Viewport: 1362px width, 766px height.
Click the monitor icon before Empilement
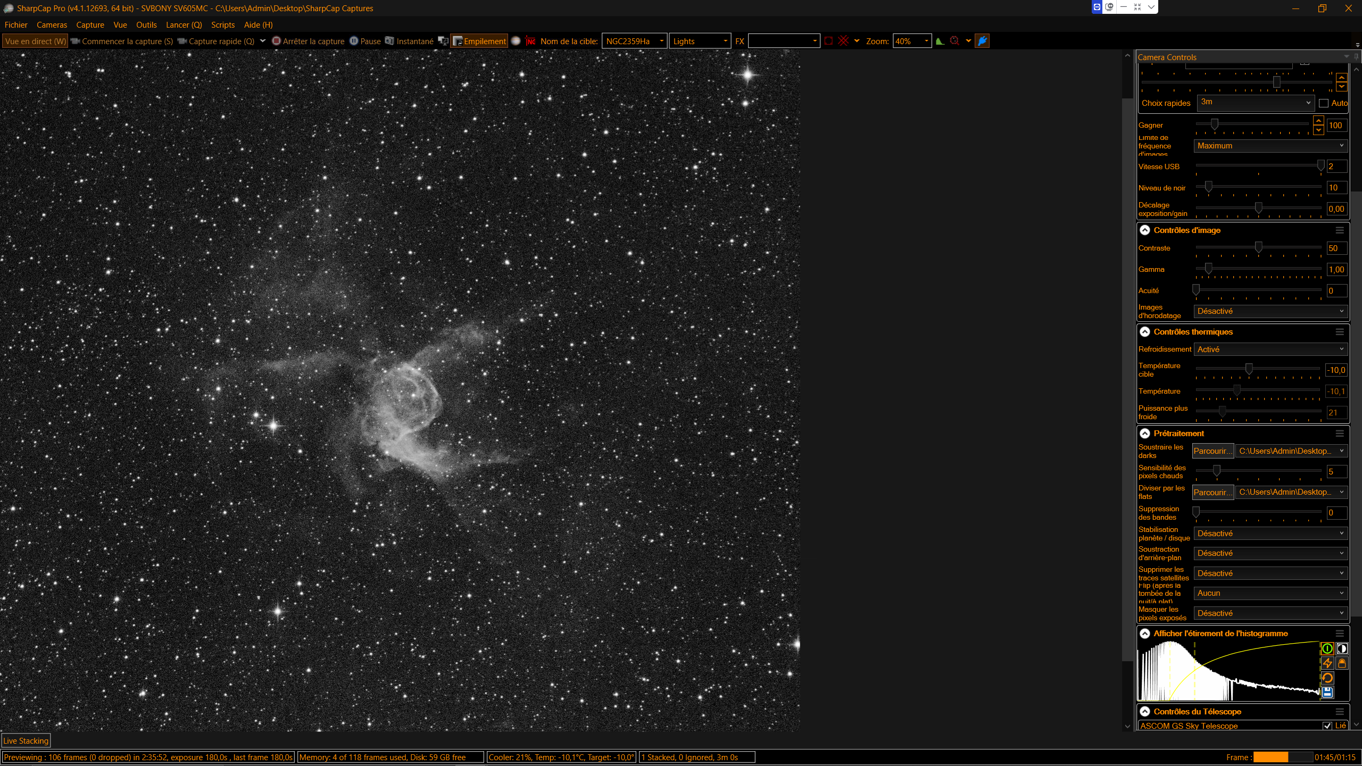click(443, 41)
